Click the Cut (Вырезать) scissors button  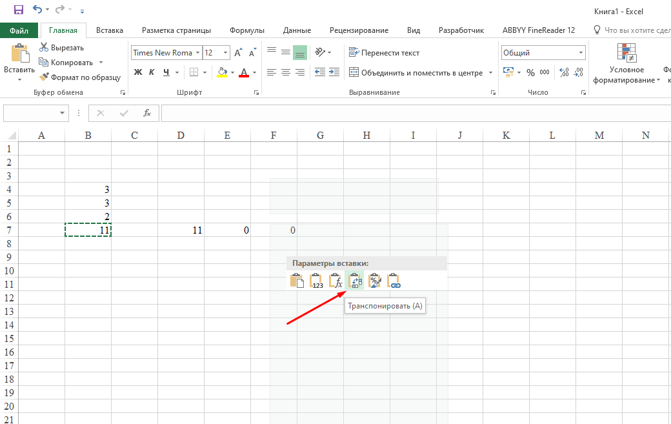tap(62, 48)
